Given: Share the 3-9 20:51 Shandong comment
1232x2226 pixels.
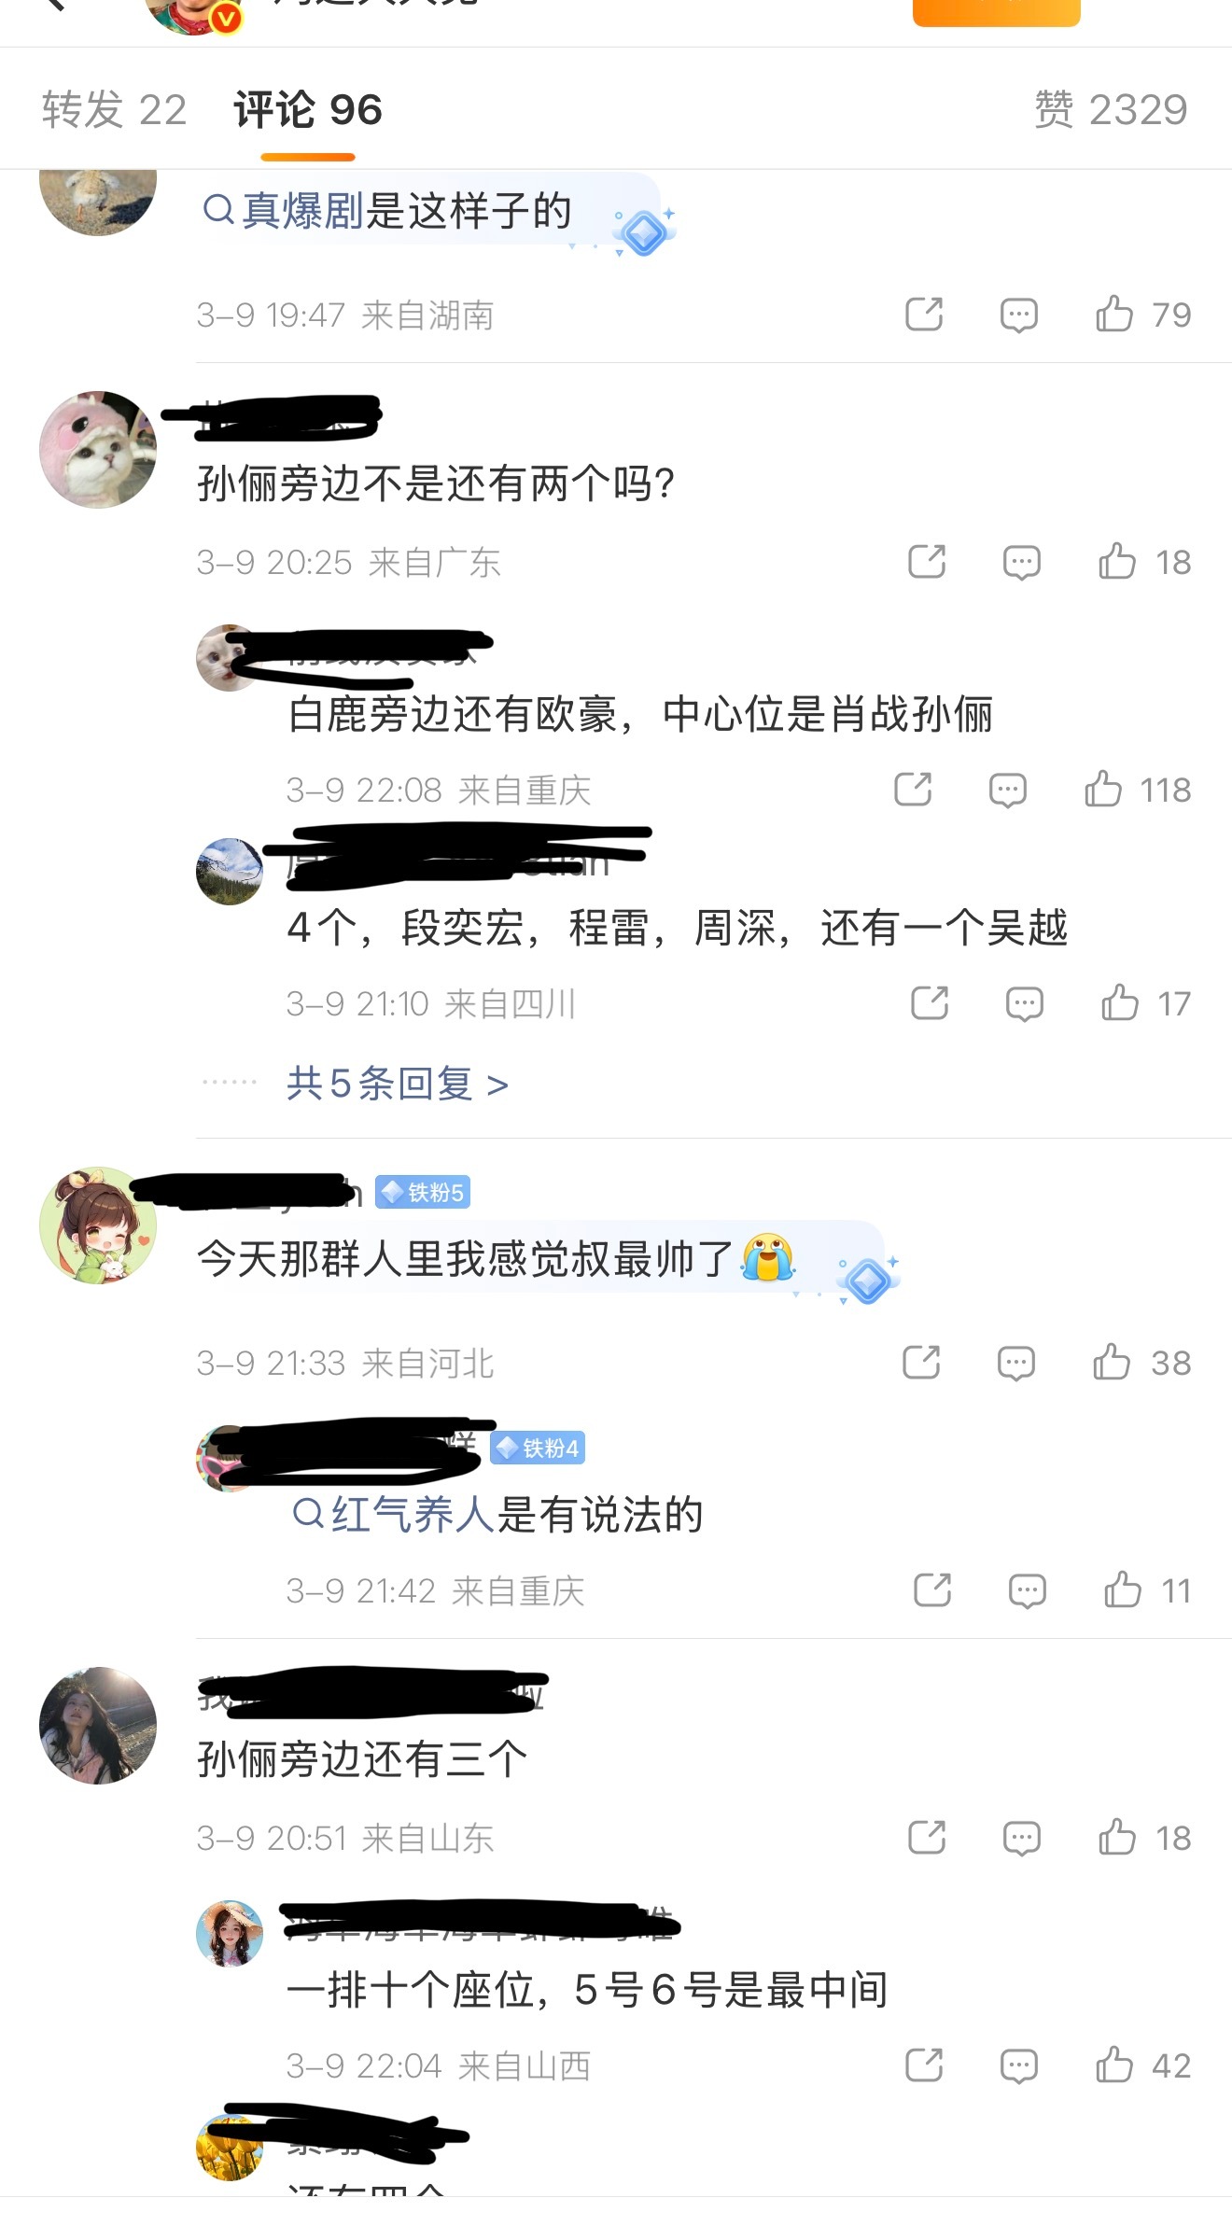Looking at the screenshot, I should [927, 1838].
